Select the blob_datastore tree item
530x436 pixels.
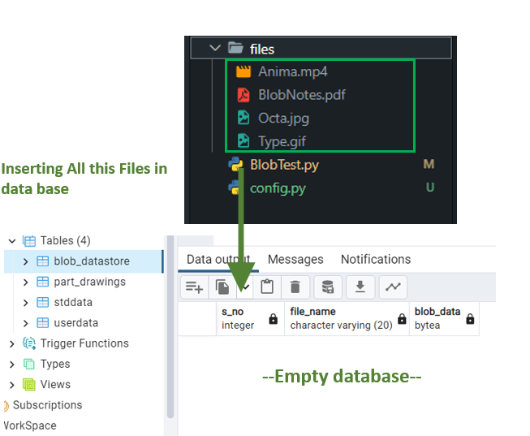tap(84, 261)
